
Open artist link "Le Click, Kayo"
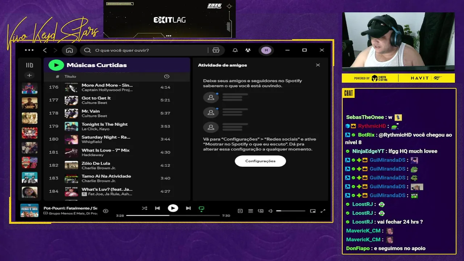pos(95,129)
